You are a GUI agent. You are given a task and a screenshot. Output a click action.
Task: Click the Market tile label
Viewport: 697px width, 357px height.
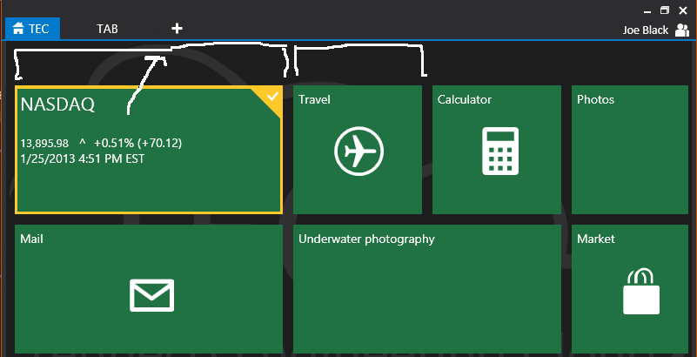596,239
